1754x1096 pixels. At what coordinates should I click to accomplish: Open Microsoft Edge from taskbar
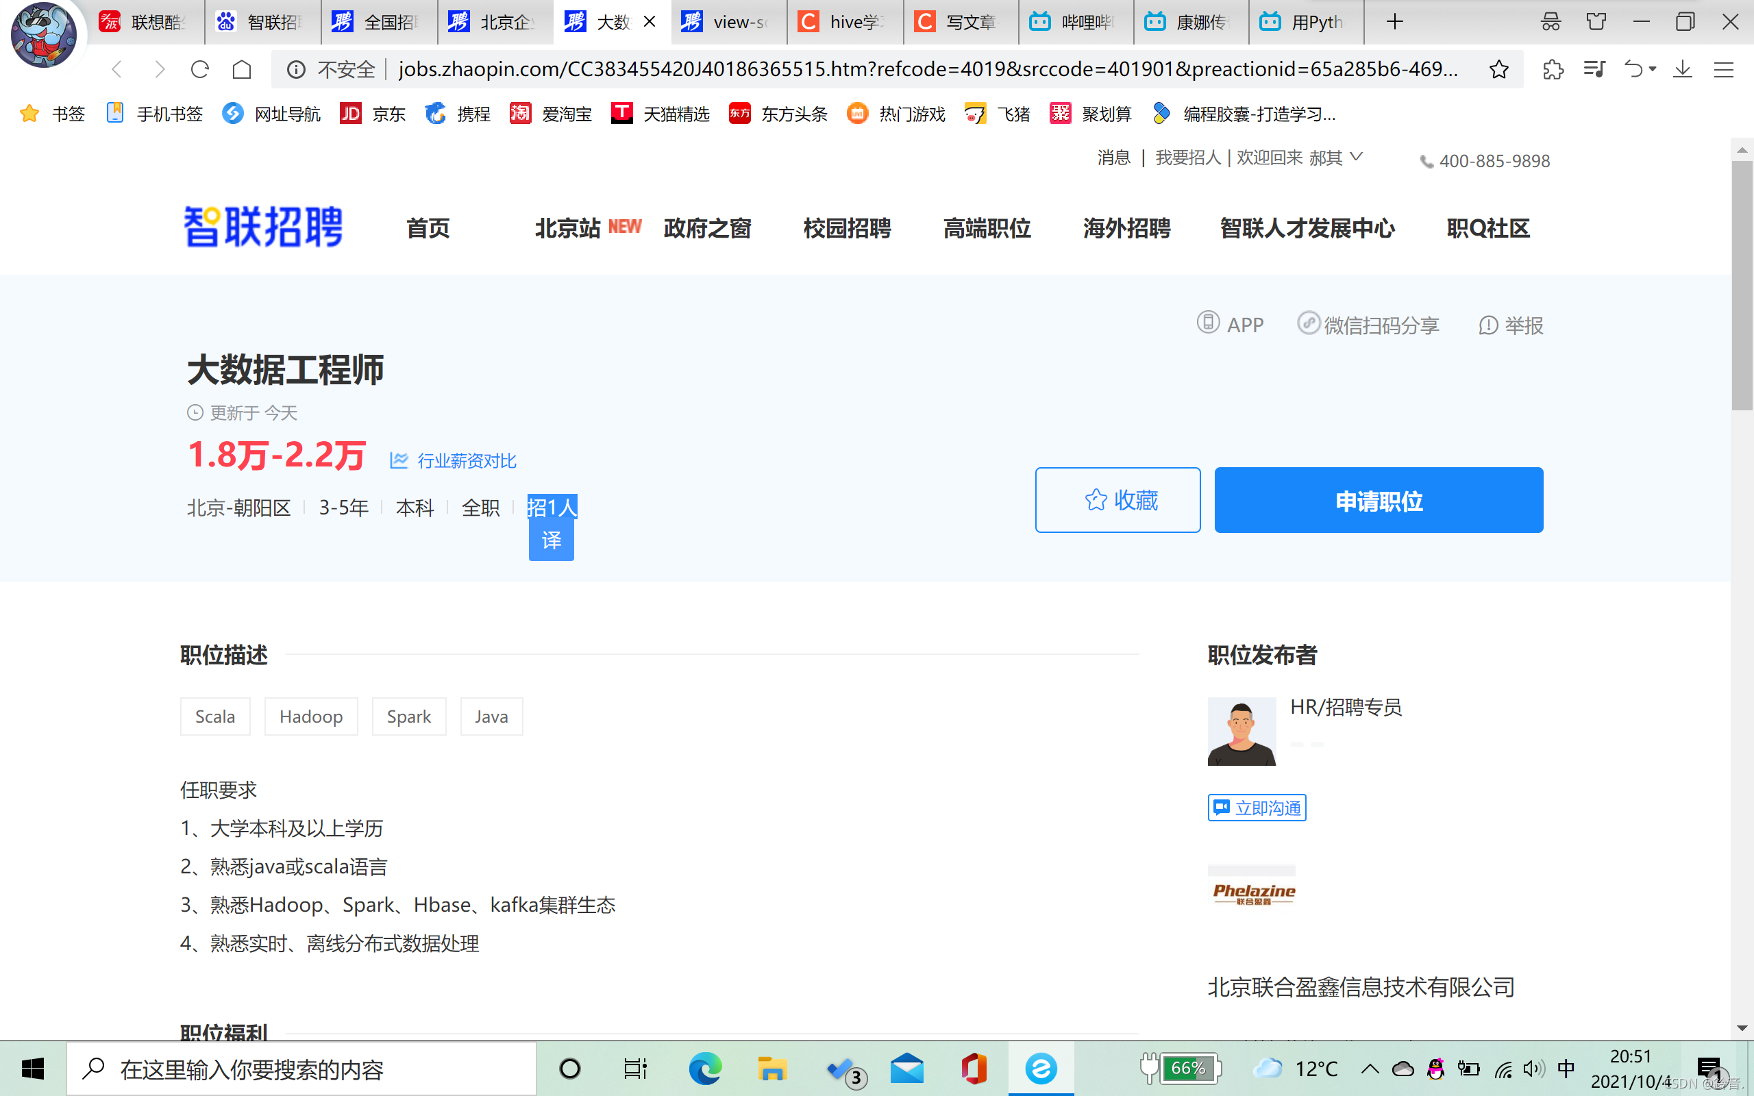pos(704,1069)
